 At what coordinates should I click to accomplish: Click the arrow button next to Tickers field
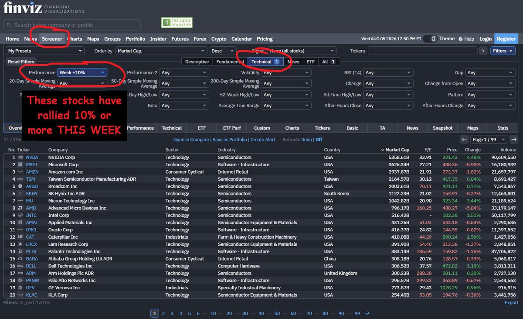coord(482,51)
